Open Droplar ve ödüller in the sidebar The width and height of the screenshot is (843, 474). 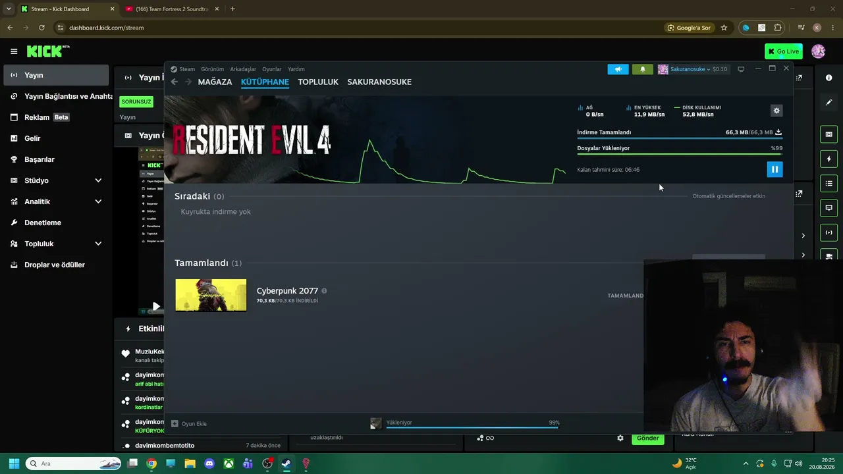(x=56, y=265)
